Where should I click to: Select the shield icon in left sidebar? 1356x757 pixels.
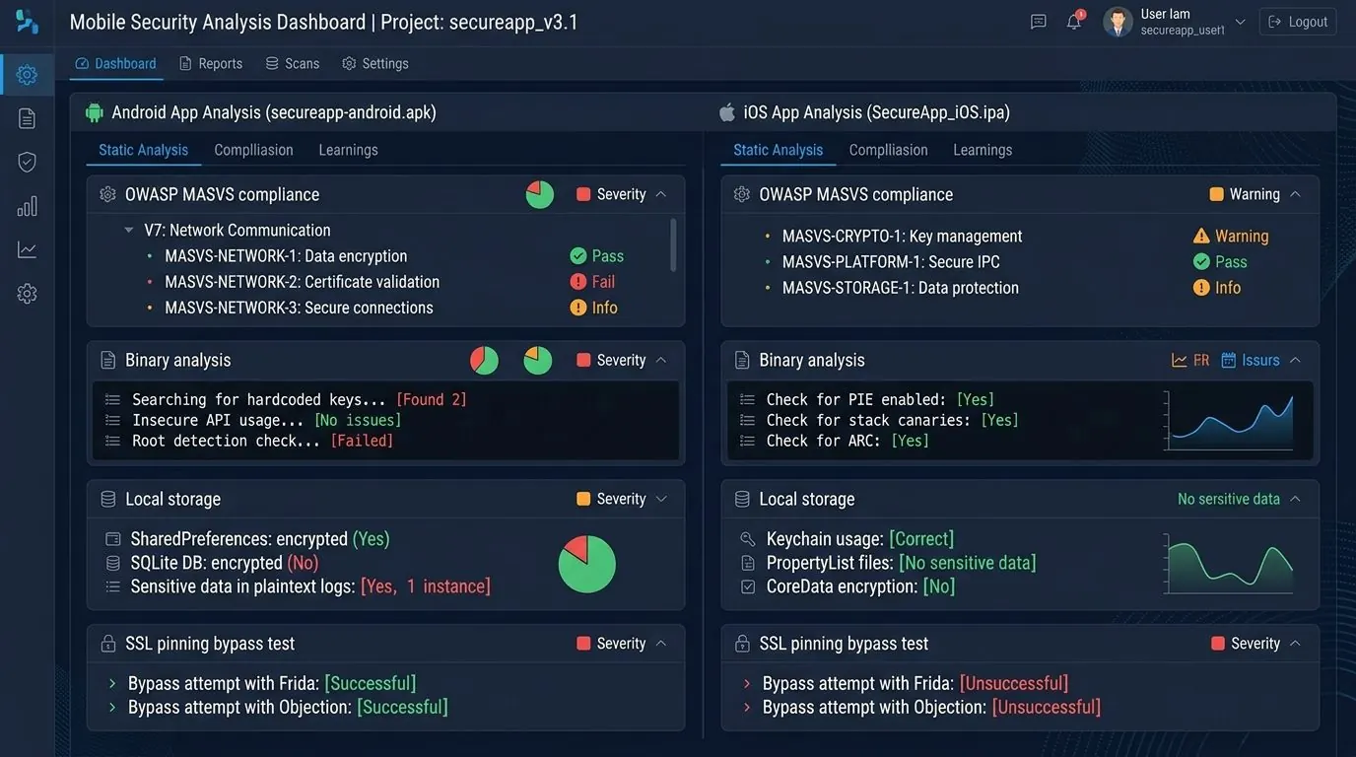tap(27, 162)
